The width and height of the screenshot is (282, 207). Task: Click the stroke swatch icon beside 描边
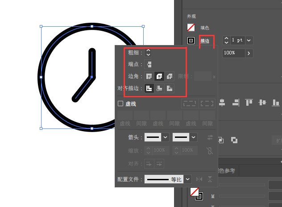pyautogui.click(x=191, y=41)
